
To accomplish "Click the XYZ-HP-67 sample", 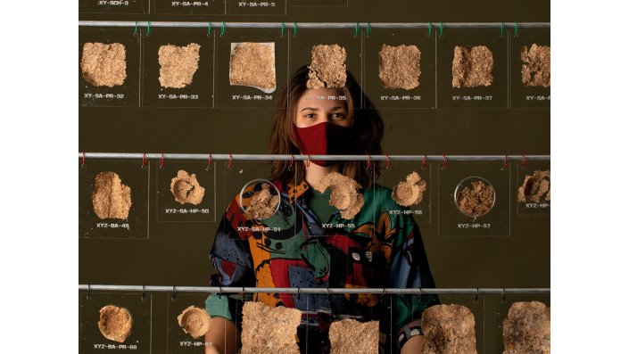I will point(194,322).
